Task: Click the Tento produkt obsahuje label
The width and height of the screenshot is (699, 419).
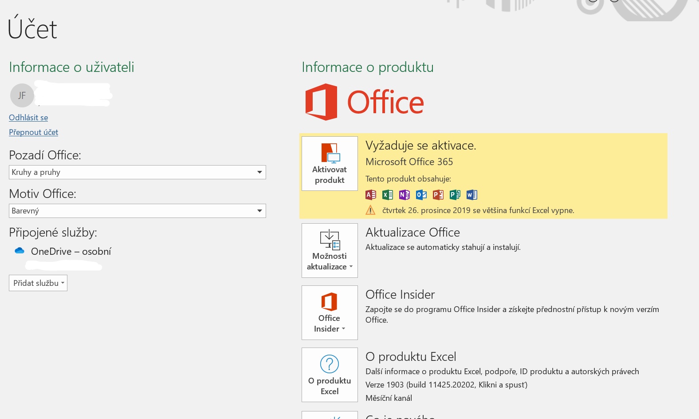Action: tap(408, 179)
